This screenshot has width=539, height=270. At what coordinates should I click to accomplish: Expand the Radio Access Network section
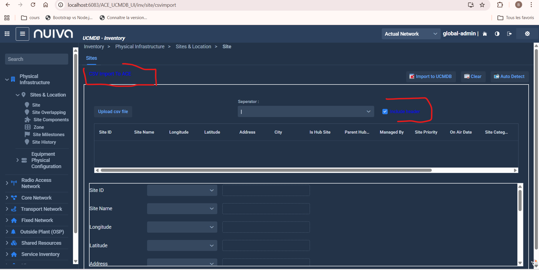pos(7,183)
